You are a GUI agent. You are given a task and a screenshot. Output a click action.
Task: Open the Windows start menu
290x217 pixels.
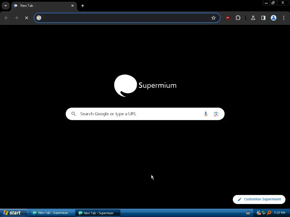tap(14, 213)
